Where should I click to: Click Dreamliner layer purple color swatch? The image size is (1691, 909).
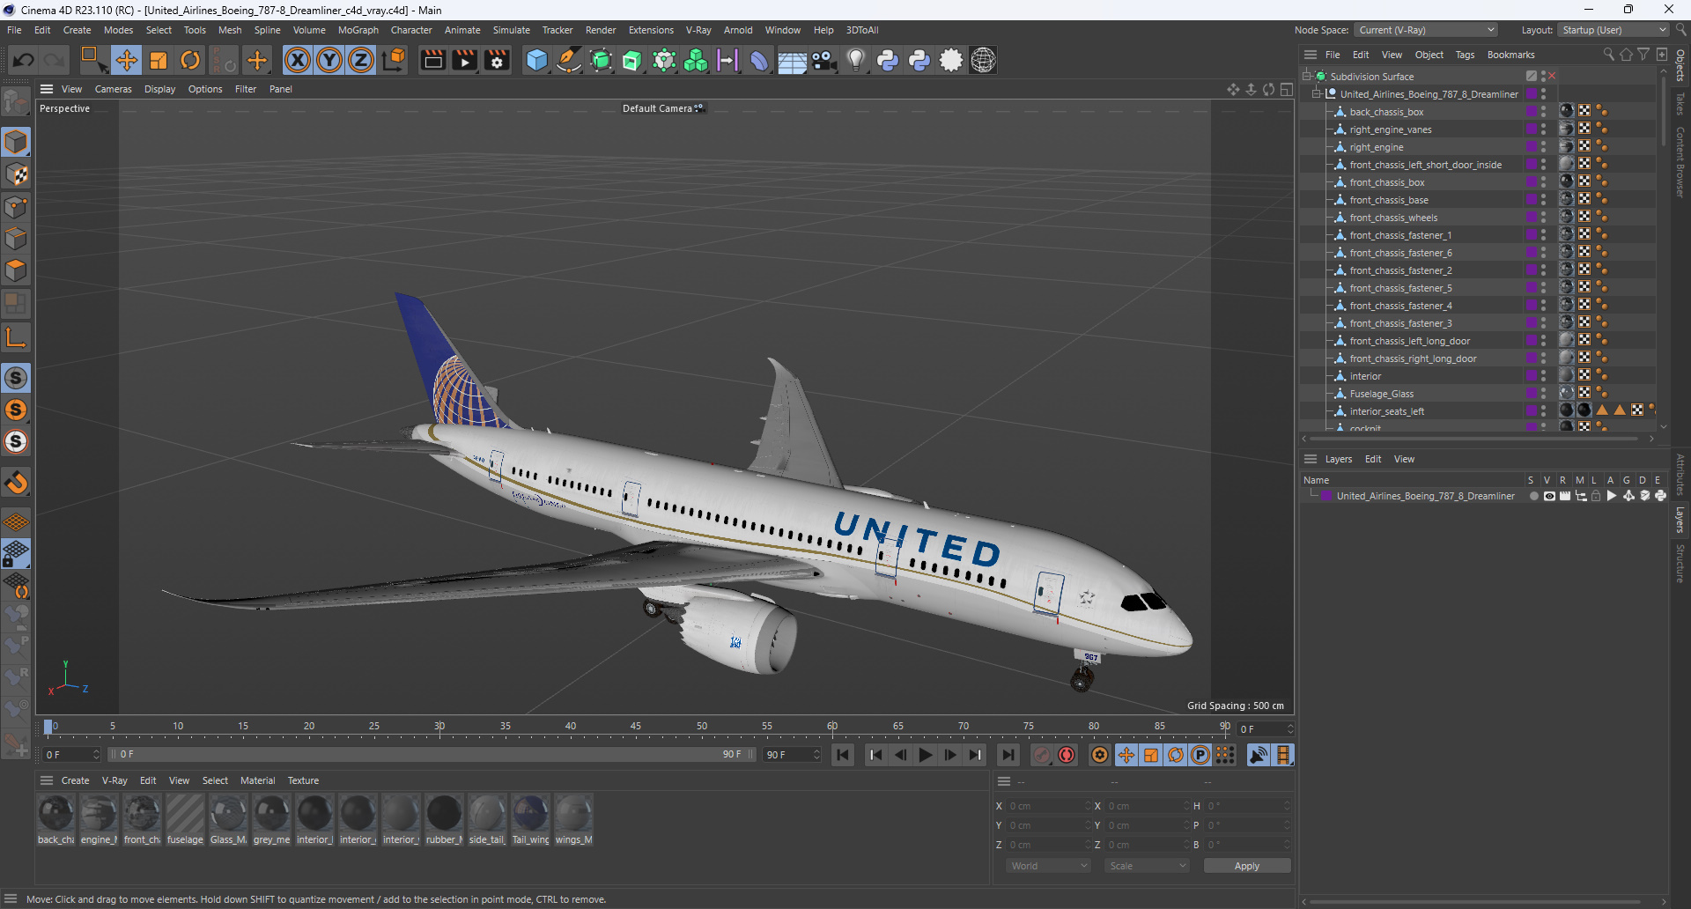(1326, 496)
